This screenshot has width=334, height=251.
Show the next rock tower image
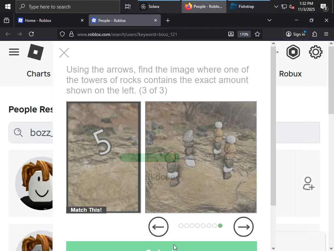(x=243, y=227)
